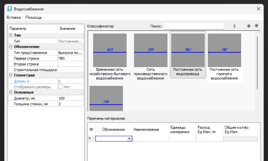Collapse the Обозначение property group
This screenshot has width=268, height=161.
[x=11, y=47]
